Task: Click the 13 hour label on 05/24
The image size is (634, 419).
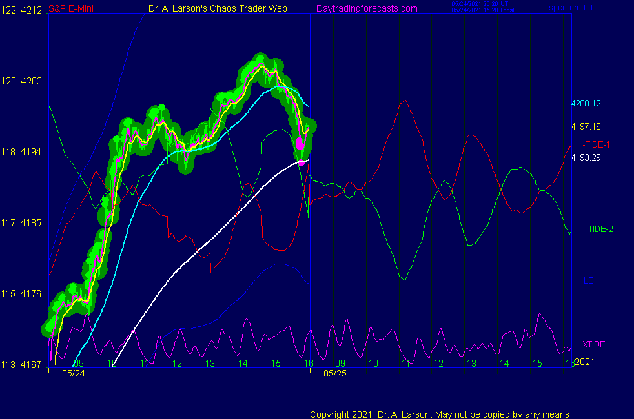Action: coord(210,364)
